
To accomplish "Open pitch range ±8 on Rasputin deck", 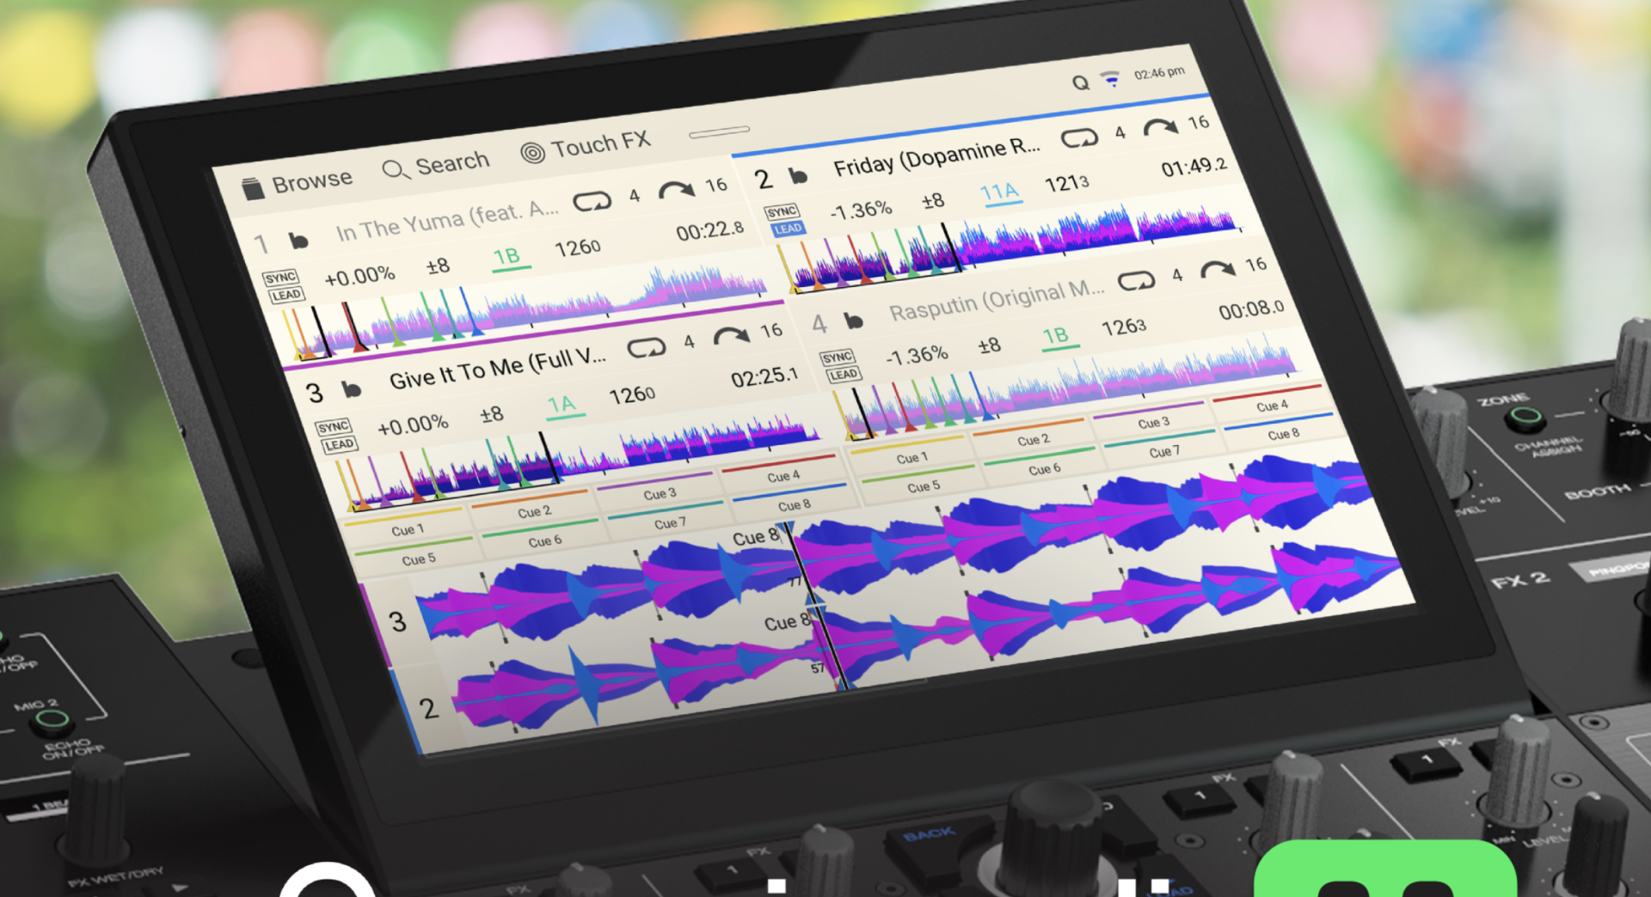I will tap(990, 346).
